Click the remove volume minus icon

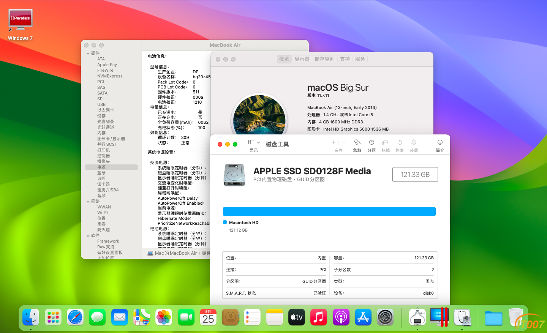(x=343, y=142)
